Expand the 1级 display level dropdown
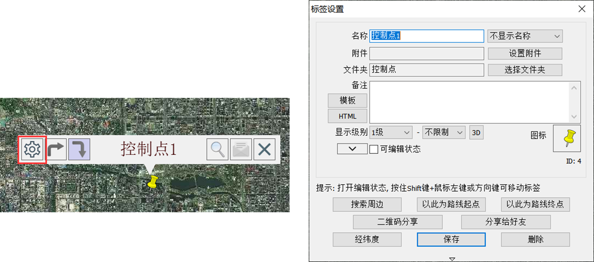 click(x=390, y=132)
